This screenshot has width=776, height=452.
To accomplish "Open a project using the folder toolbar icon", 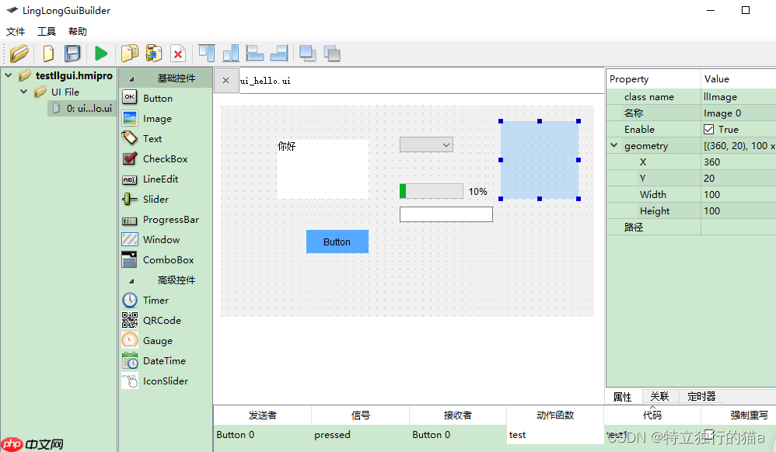I will [19, 53].
